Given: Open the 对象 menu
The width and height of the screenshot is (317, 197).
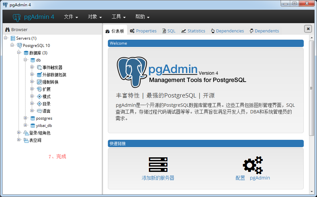Looking at the screenshot, I should pyautogui.click(x=95, y=17).
